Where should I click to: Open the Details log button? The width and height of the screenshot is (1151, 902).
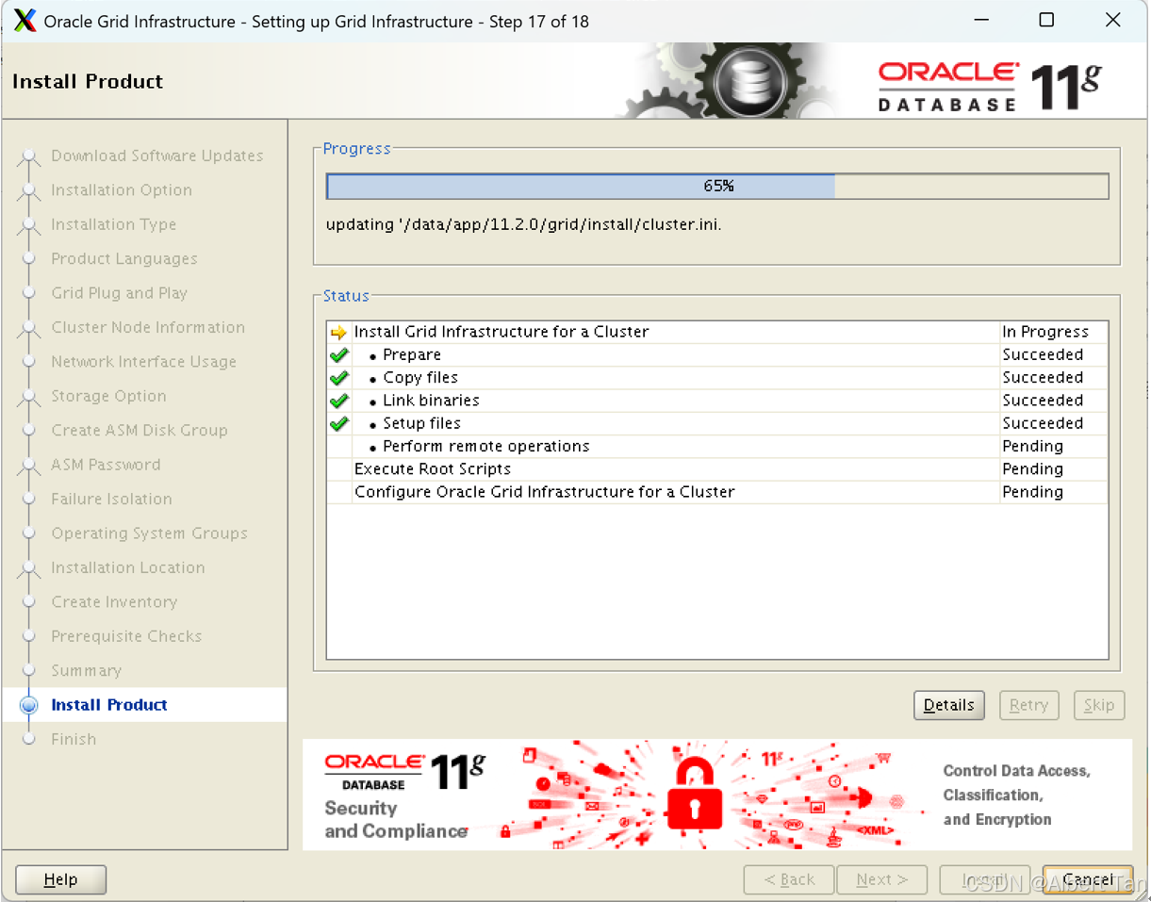pos(949,705)
